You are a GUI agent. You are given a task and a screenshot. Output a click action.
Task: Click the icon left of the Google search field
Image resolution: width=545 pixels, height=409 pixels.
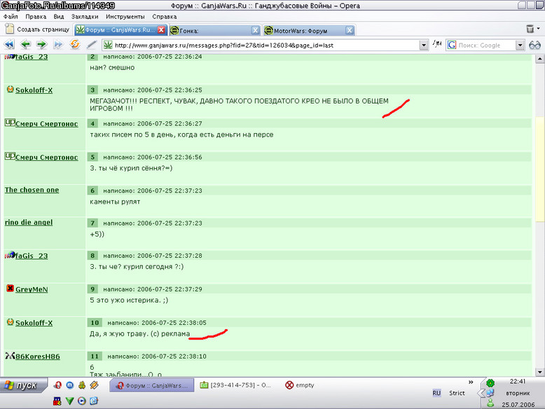[437, 44]
